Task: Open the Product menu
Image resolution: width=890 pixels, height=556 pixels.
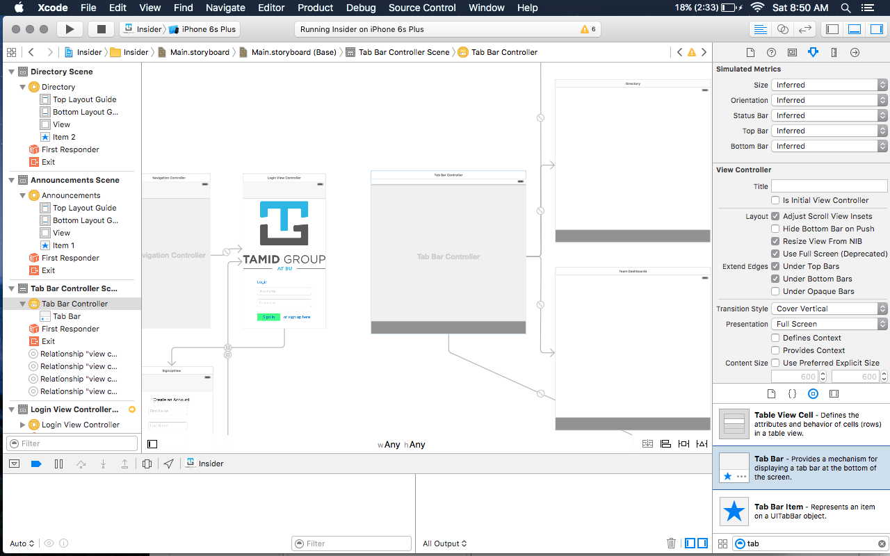Action: pyautogui.click(x=316, y=8)
